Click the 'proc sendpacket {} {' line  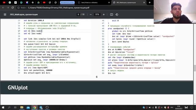click(119, 28)
